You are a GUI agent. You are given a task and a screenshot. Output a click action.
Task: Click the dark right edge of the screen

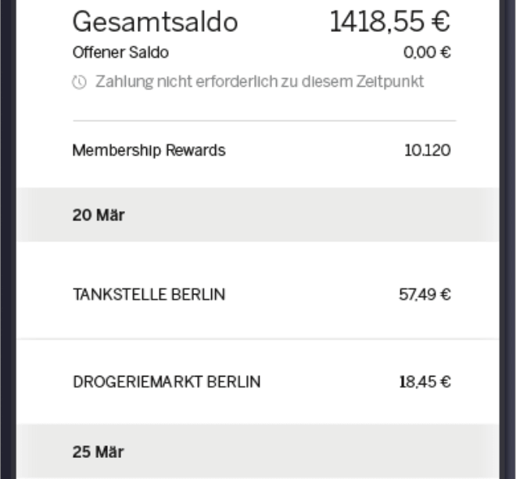(x=508, y=234)
